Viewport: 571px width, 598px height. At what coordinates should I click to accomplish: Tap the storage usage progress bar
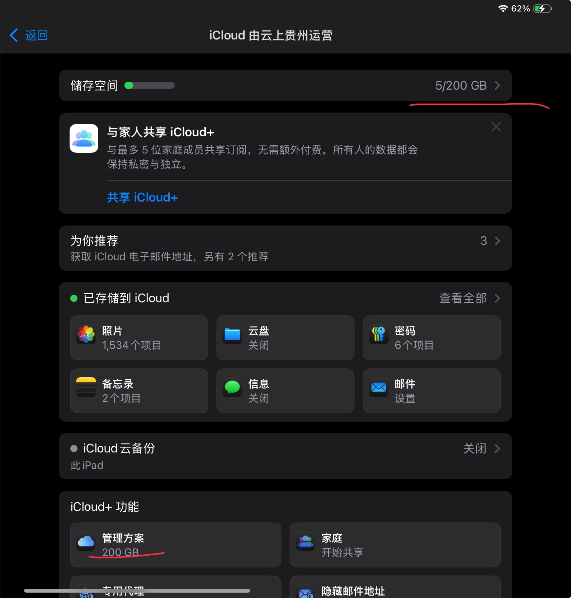click(149, 85)
